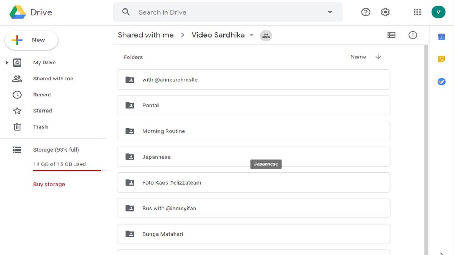Viewport: 454px width, 255px height.
Task: Focus the Search in Drive field
Action: point(228,12)
